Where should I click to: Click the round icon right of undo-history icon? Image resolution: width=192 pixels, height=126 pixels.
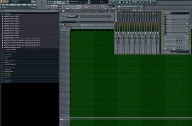point(136,2)
